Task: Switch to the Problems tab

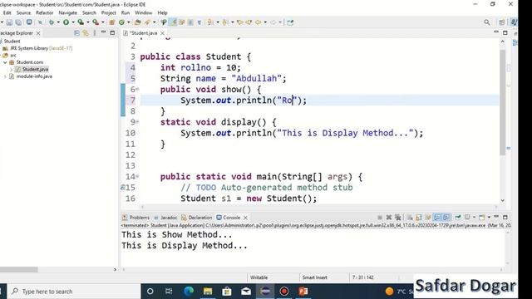Action: click(x=136, y=218)
